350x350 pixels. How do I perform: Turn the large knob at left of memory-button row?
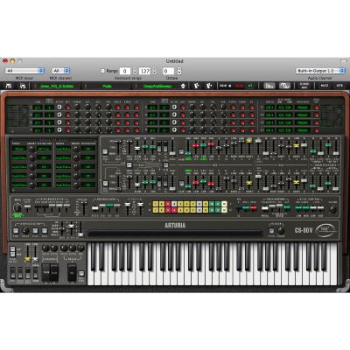[17, 207]
